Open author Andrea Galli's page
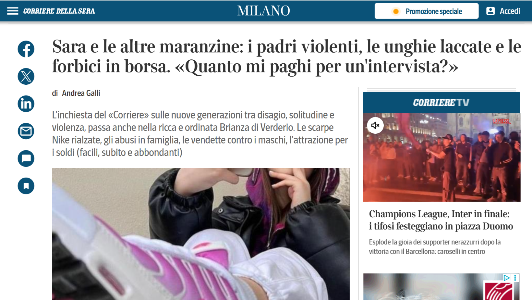This screenshot has width=532, height=300. click(81, 93)
